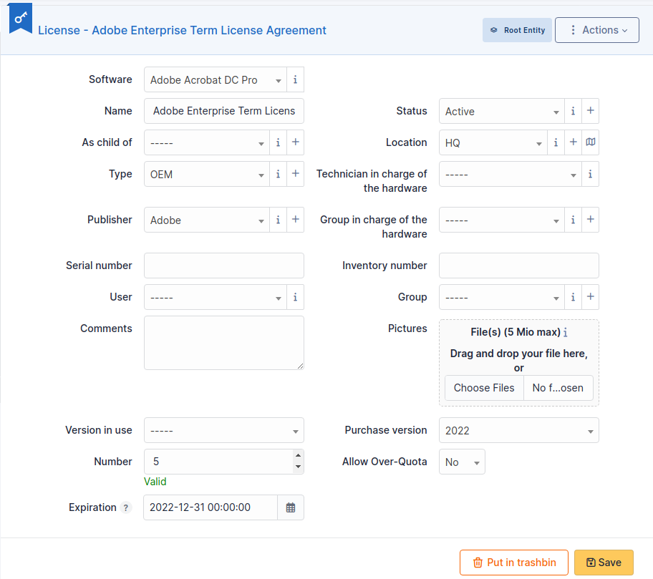Expand the Technician in charge dropdown

[511, 174]
